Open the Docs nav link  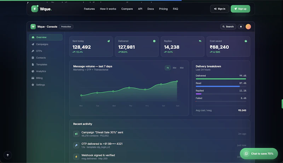pyautogui.click(x=151, y=9)
